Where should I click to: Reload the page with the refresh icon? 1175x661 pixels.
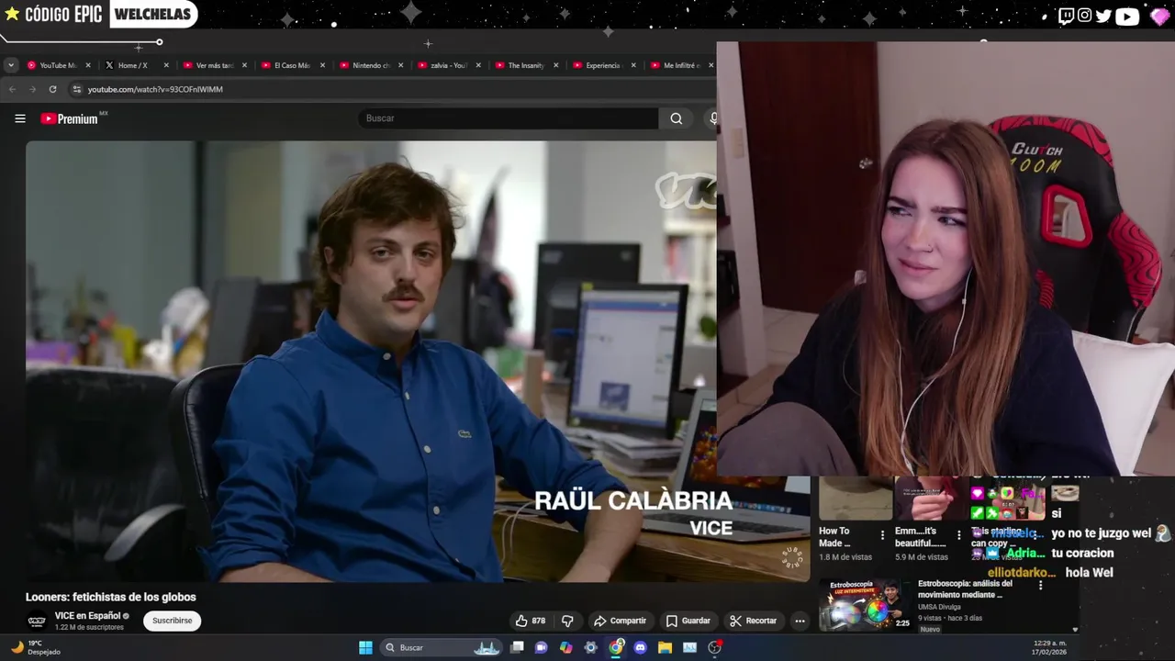[x=52, y=89]
